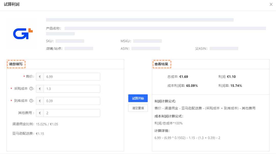The height and width of the screenshot is (154, 276).
Task: Click the 请您填写 panel header
Action: 16,64
